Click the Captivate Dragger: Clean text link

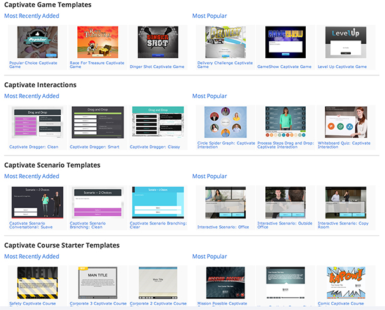point(34,147)
